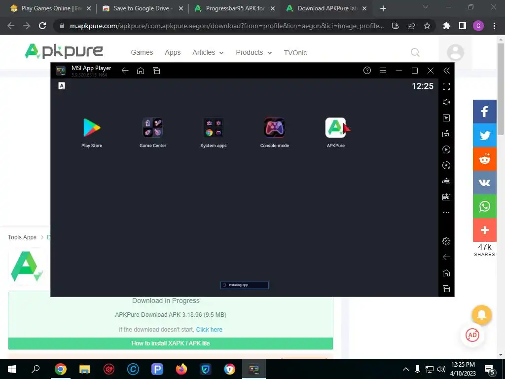
Task: Open a new browser tab
Action: 383,8
